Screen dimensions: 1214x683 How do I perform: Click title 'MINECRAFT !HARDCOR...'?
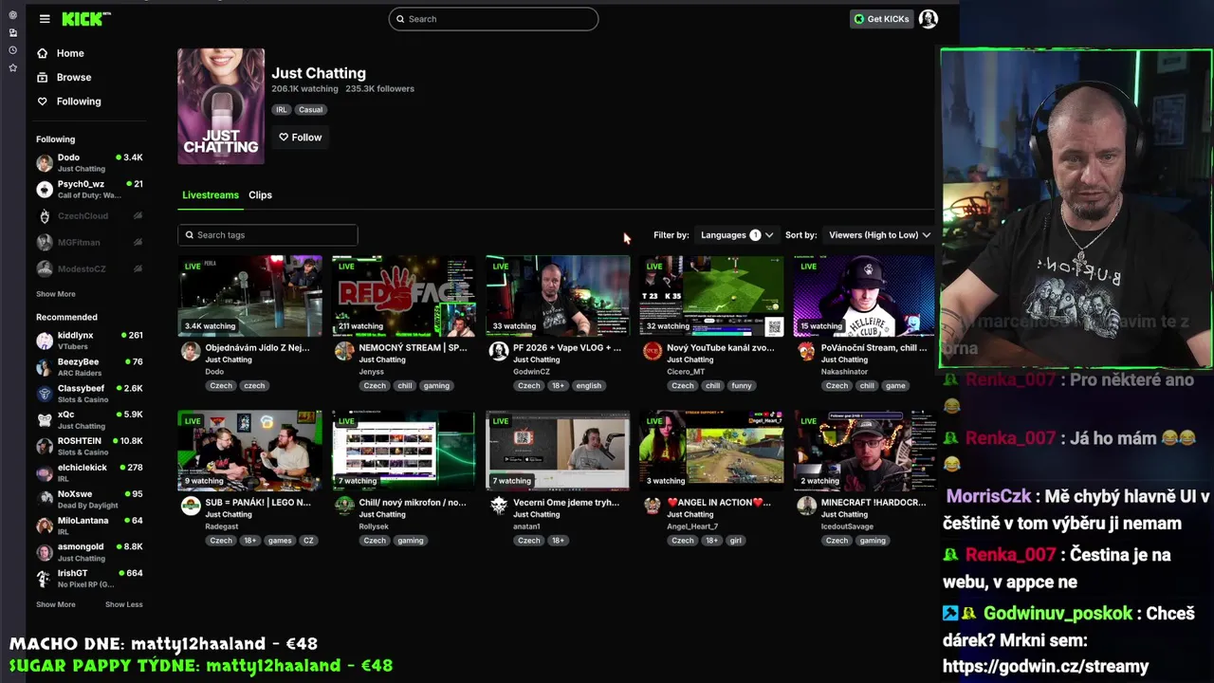tap(874, 503)
